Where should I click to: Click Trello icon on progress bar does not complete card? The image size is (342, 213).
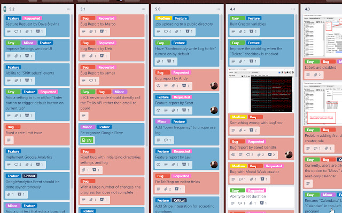click(x=102, y=200)
